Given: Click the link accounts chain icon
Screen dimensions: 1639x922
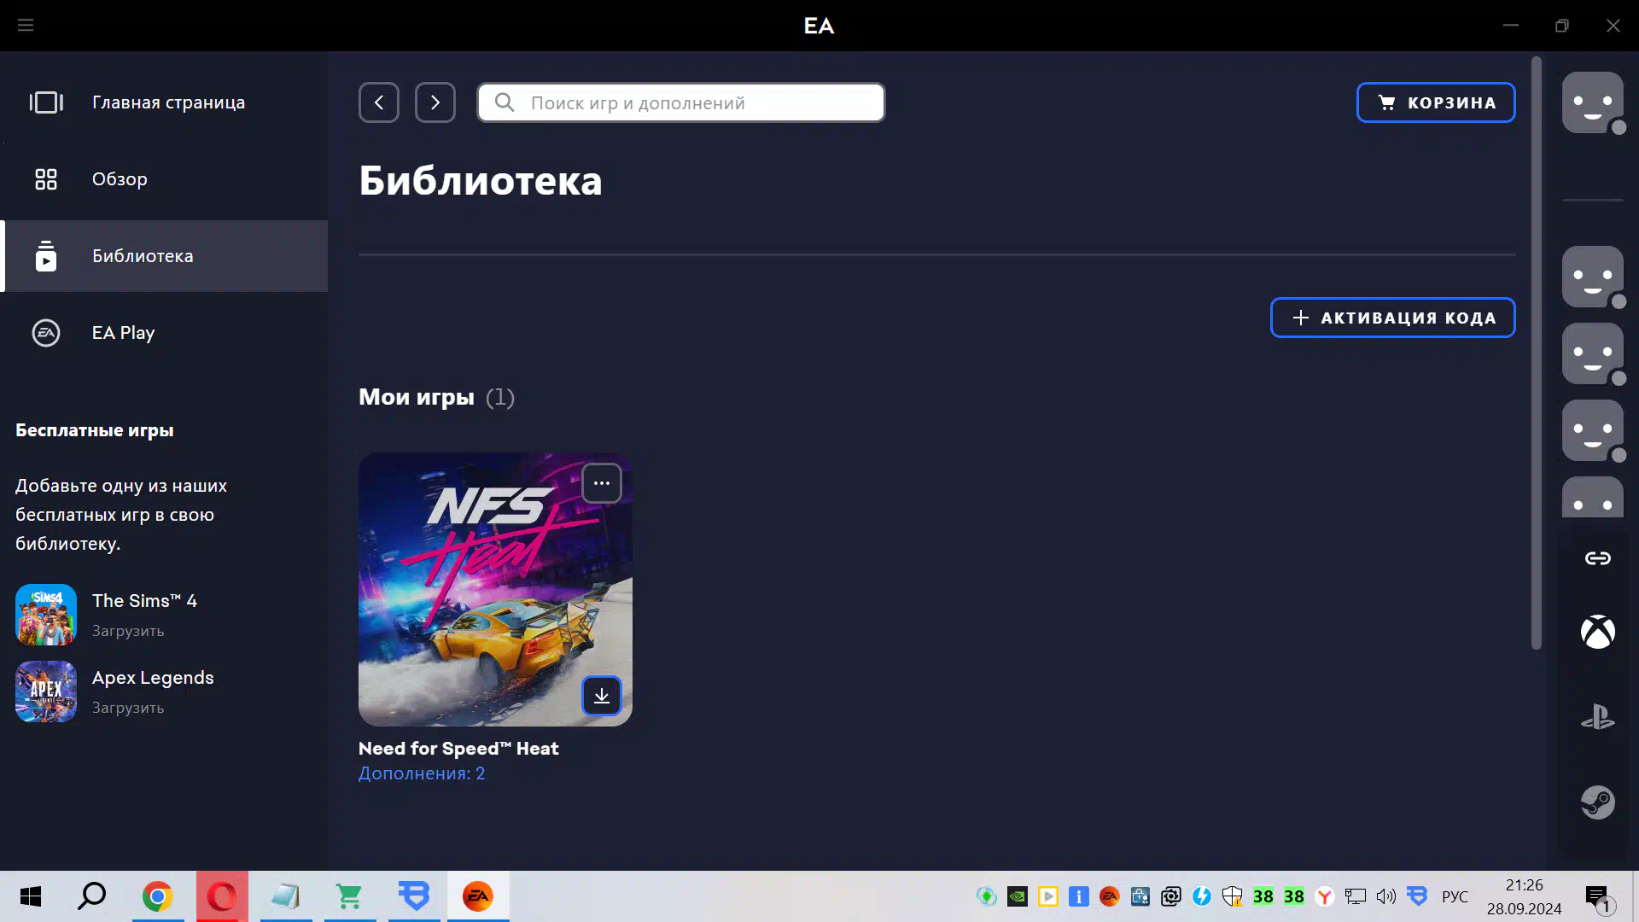Looking at the screenshot, I should tap(1598, 558).
